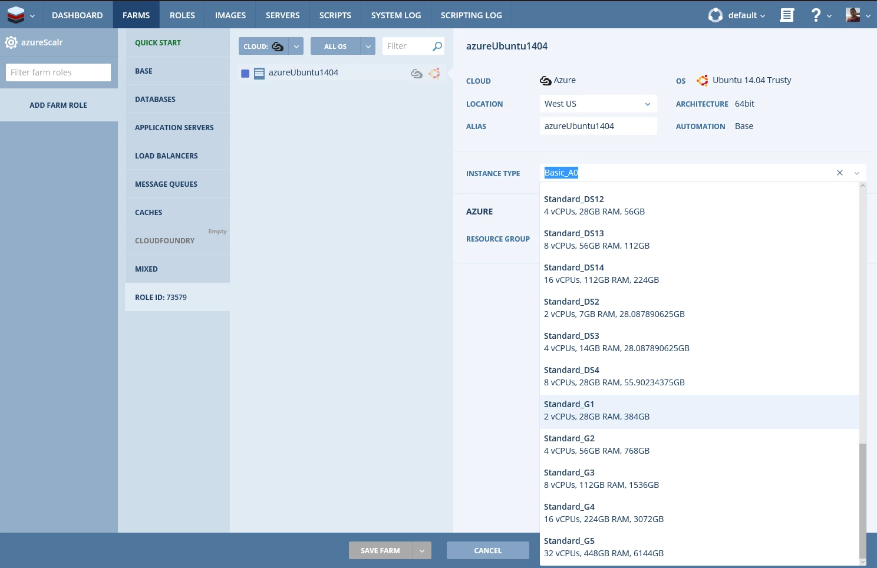Click the Instance Type Basic_A0 field
The width and height of the screenshot is (877, 568).
687,173
